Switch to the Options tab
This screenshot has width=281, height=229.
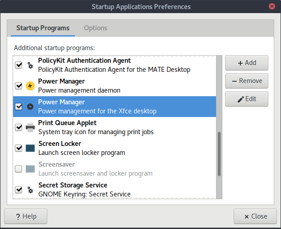[x=96, y=28]
